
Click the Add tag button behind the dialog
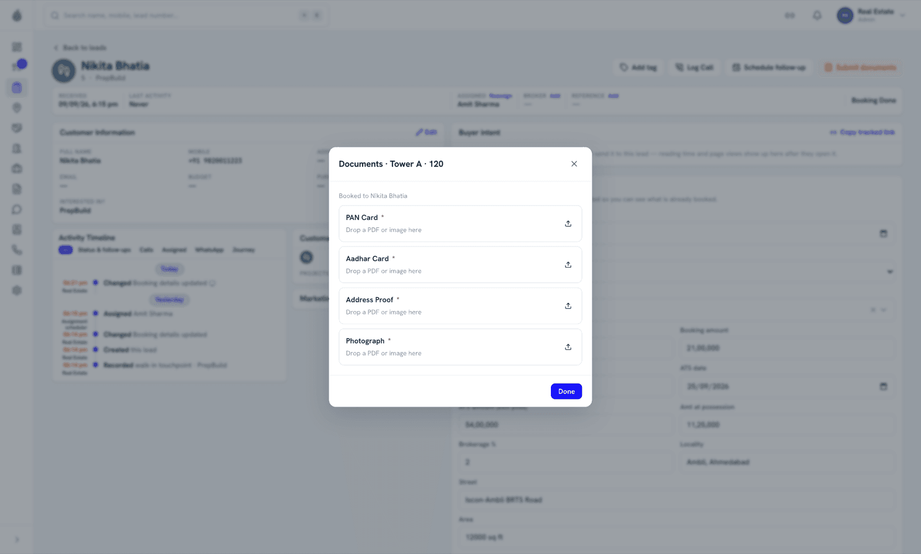point(638,67)
